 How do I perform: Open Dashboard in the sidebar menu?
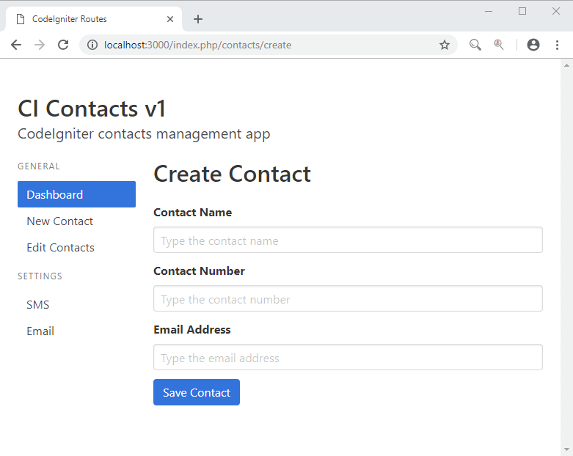(x=76, y=194)
